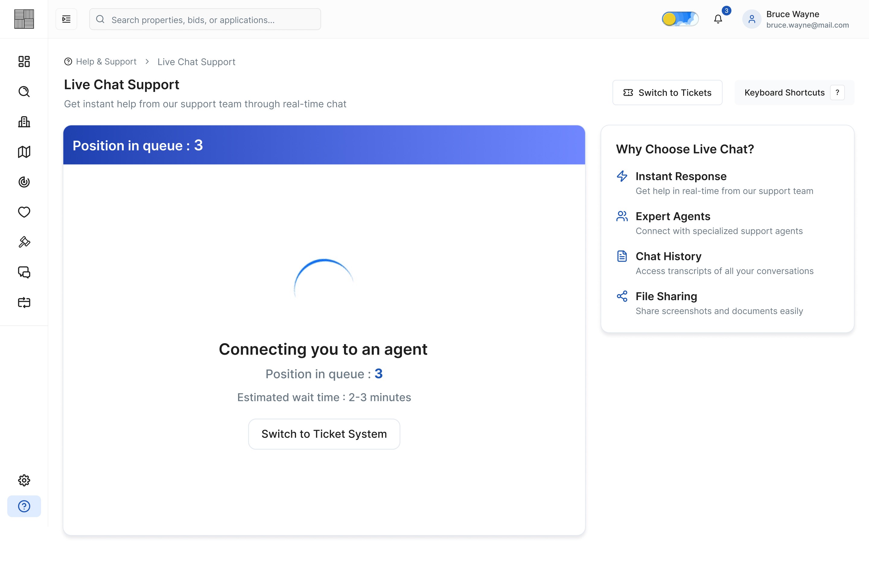Open the building properties icon in sidebar
This screenshot has height=581, width=869.
(24, 122)
